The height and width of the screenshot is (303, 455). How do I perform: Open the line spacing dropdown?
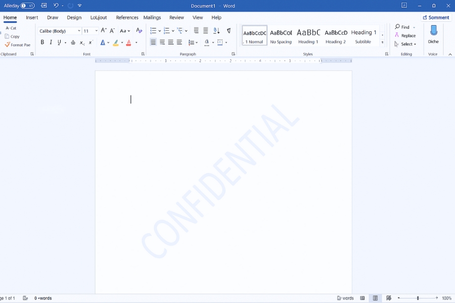pyautogui.click(x=193, y=42)
